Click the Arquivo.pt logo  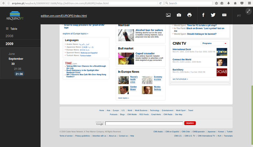click(x=15, y=15)
